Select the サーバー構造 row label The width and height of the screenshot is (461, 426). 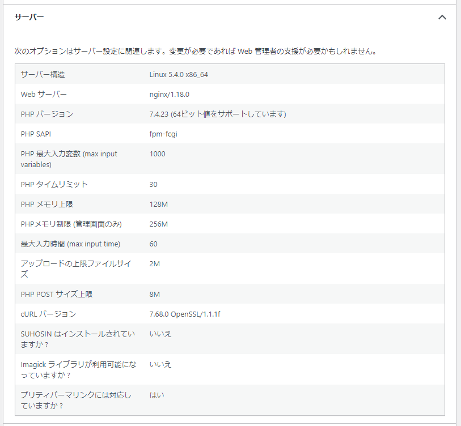[x=43, y=74]
